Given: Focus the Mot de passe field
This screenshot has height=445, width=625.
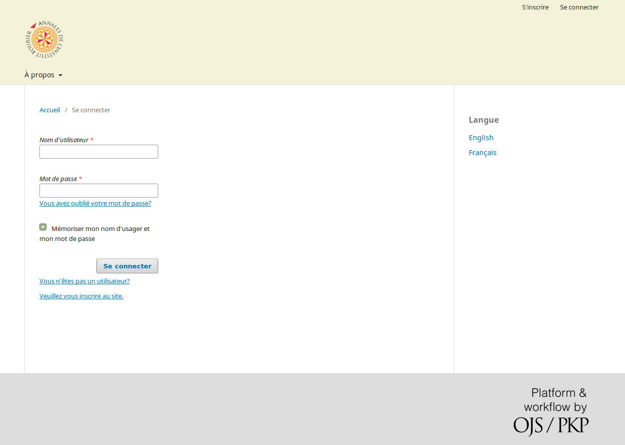Looking at the screenshot, I should pyautogui.click(x=99, y=191).
